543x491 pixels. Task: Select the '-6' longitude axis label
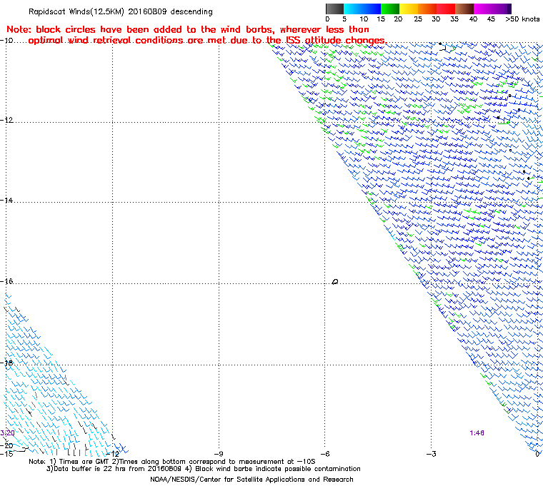click(x=324, y=454)
